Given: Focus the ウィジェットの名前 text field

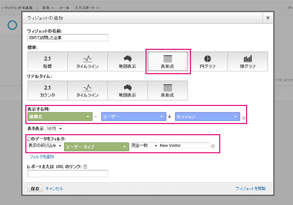Looking at the screenshot, I should coord(68,37).
